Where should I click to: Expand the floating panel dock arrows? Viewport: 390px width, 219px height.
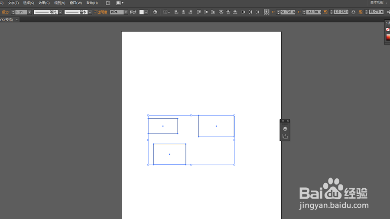[x=283, y=121]
